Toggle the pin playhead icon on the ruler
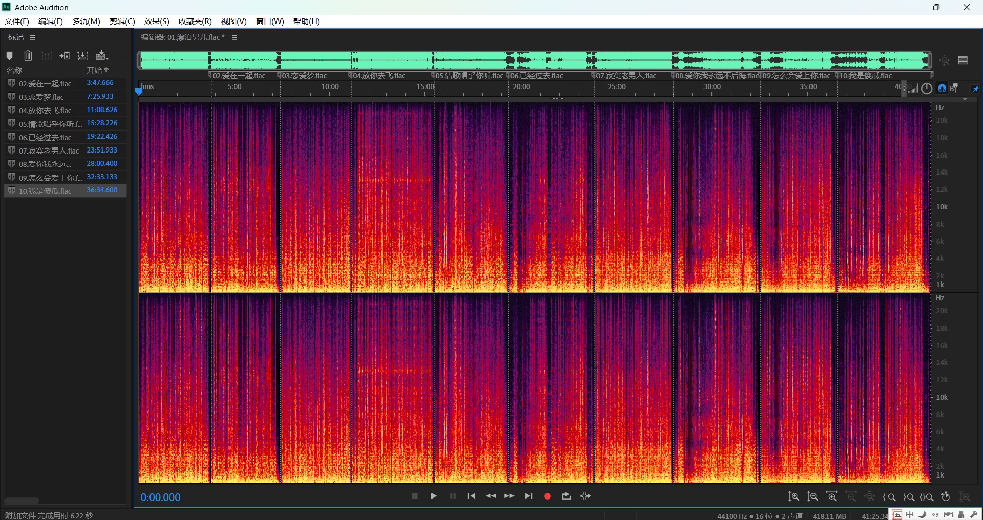The width and height of the screenshot is (983, 520). [x=975, y=89]
